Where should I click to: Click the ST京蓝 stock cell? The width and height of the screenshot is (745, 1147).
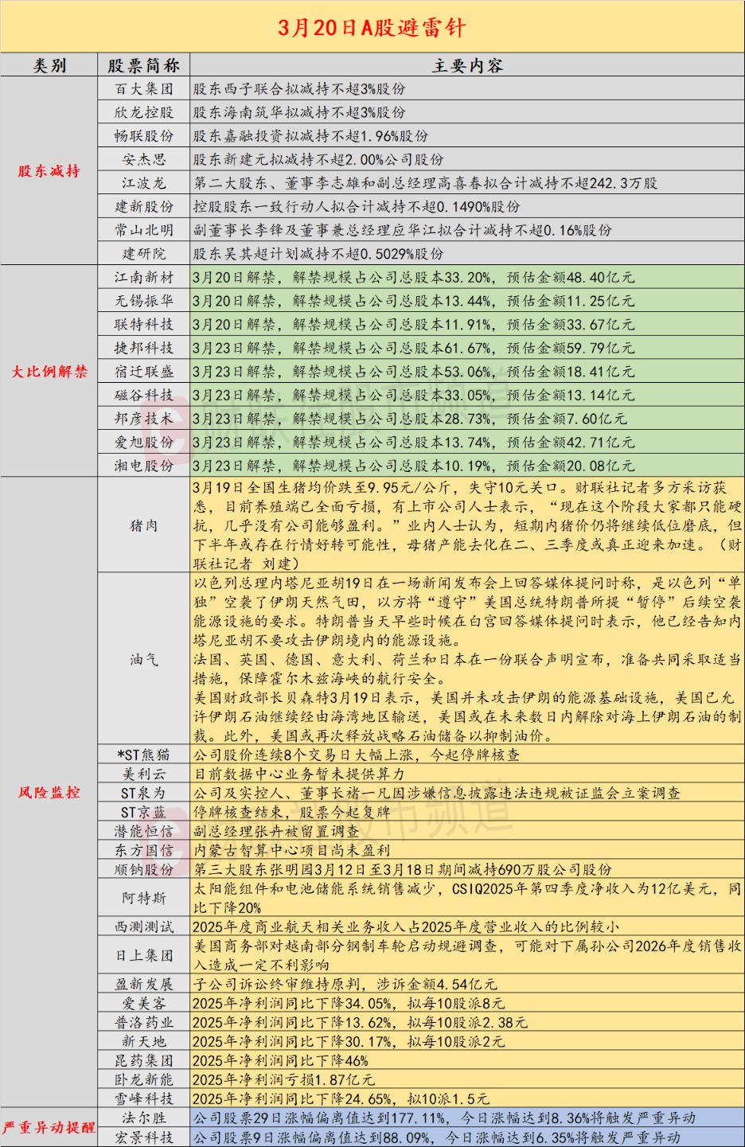144,812
